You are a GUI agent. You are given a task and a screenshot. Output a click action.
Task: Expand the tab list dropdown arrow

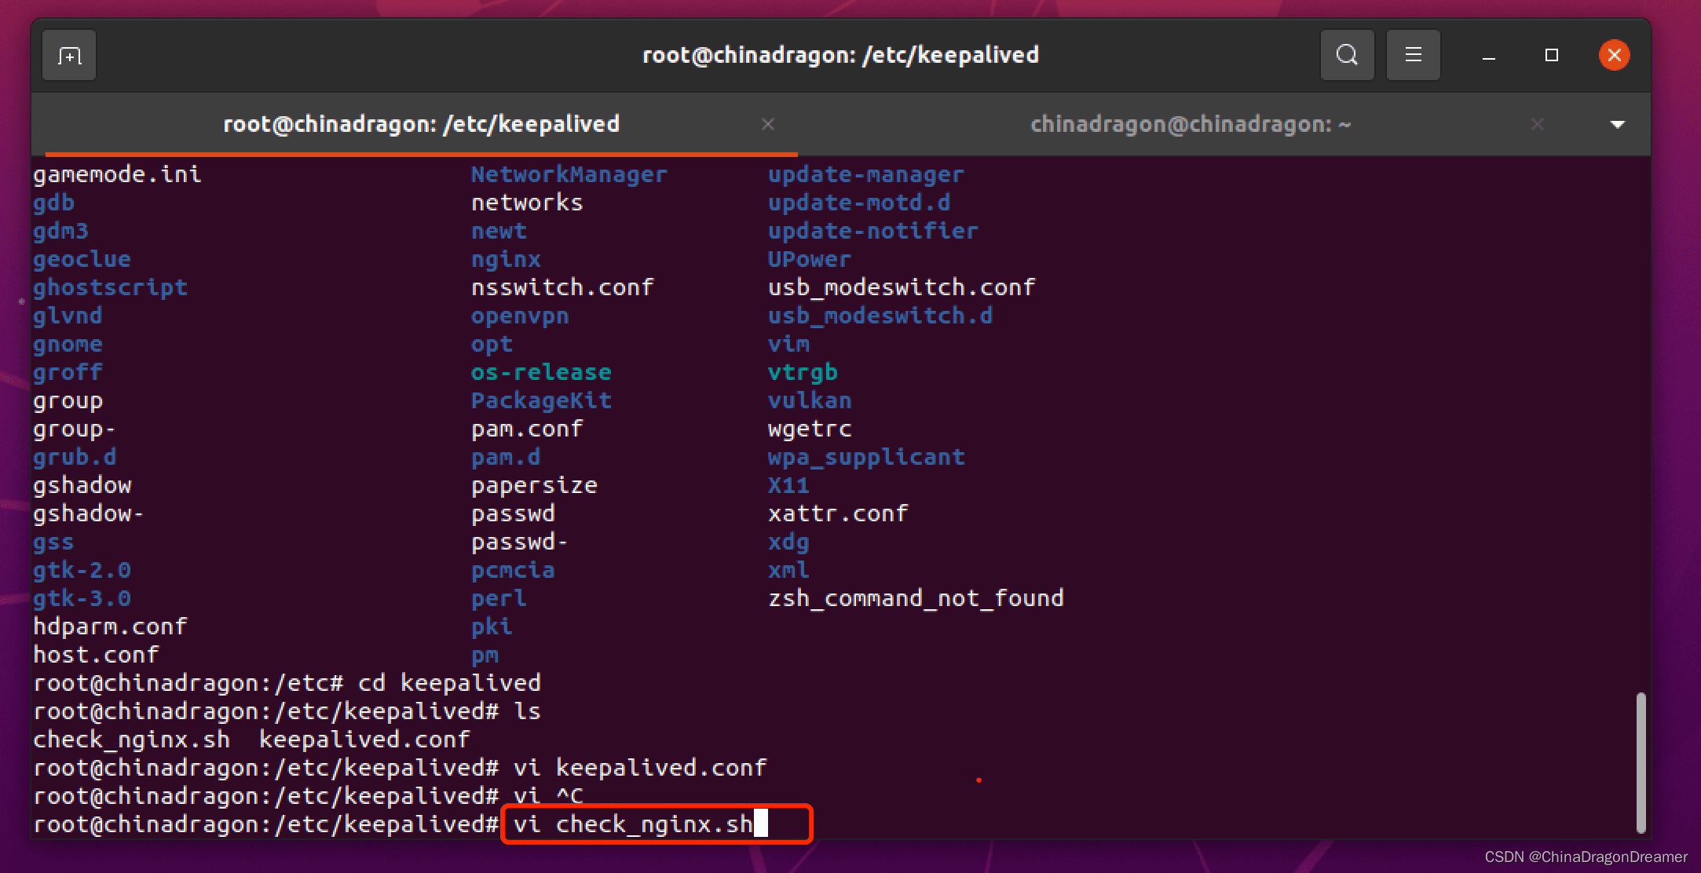[1617, 124]
